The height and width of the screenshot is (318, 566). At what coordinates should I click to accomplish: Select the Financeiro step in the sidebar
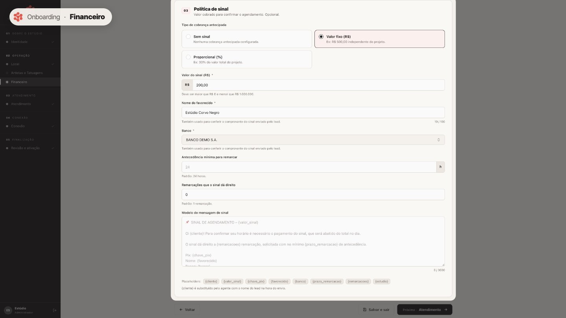point(30,82)
